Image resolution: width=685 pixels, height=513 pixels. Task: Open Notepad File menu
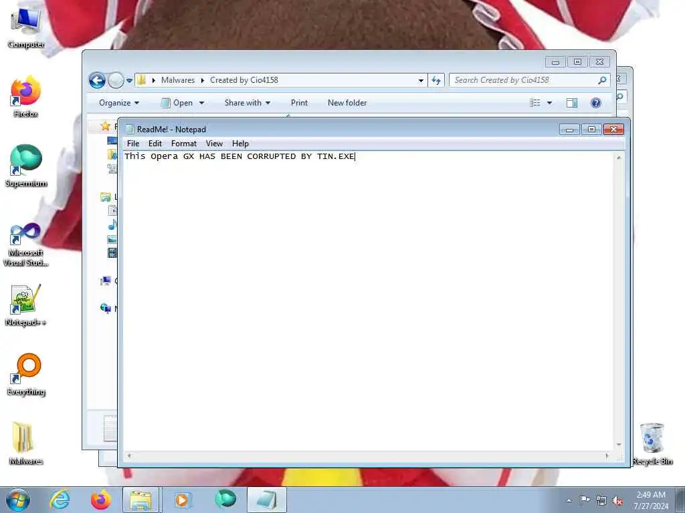133,144
